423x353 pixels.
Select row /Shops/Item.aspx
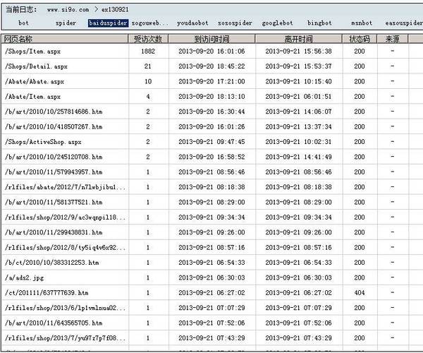tap(212, 51)
